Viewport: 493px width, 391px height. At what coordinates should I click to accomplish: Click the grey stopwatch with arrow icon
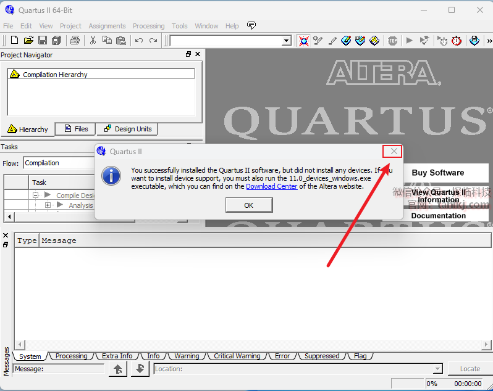click(x=442, y=41)
